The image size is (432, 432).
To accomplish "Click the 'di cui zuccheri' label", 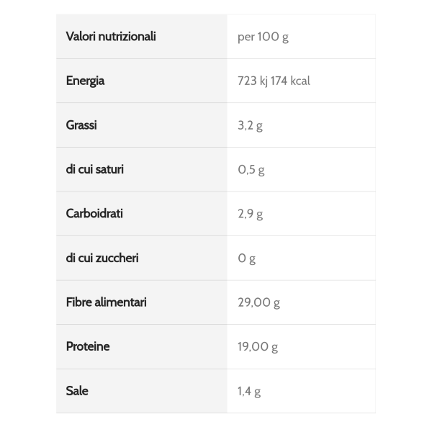I will [x=102, y=258].
